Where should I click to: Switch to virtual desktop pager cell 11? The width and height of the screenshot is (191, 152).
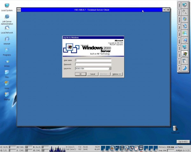pos(151,149)
